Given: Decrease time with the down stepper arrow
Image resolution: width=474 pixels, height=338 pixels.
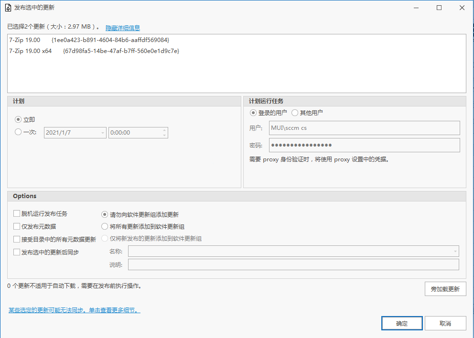Looking at the screenshot, I should click(x=164, y=135).
